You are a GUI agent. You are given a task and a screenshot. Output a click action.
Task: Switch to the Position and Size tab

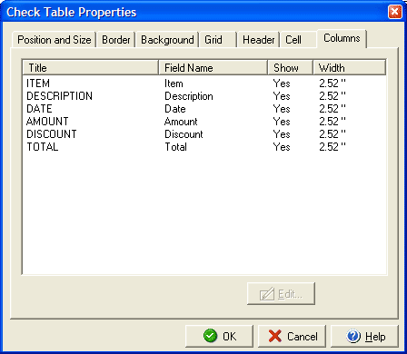click(x=55, y=40)
